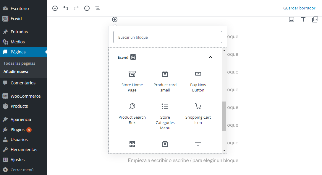Viewport: 322px width, 175px height.
Task: Click the redo arrow icon
Action: [x=76, y=8]
